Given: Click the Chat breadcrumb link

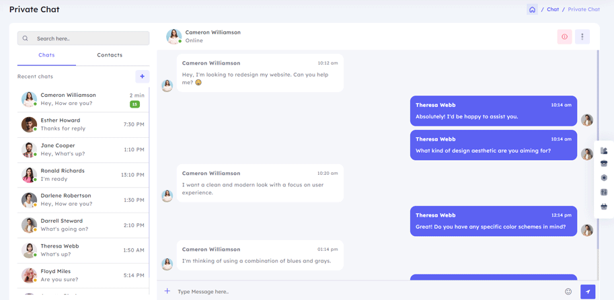Looking at the screenshot, I should [x=553, y=9].
